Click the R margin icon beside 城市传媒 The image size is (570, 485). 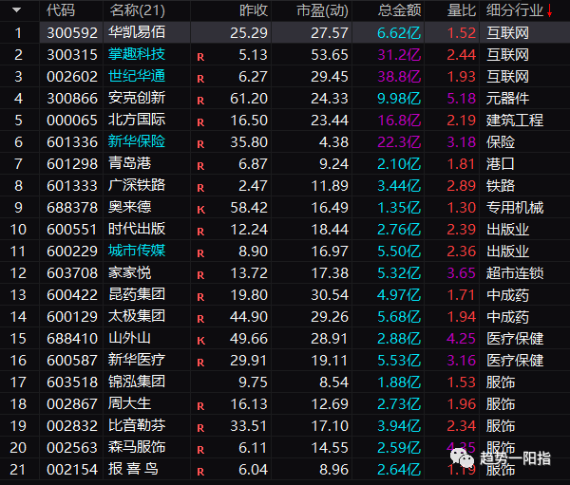coord(200,253)
